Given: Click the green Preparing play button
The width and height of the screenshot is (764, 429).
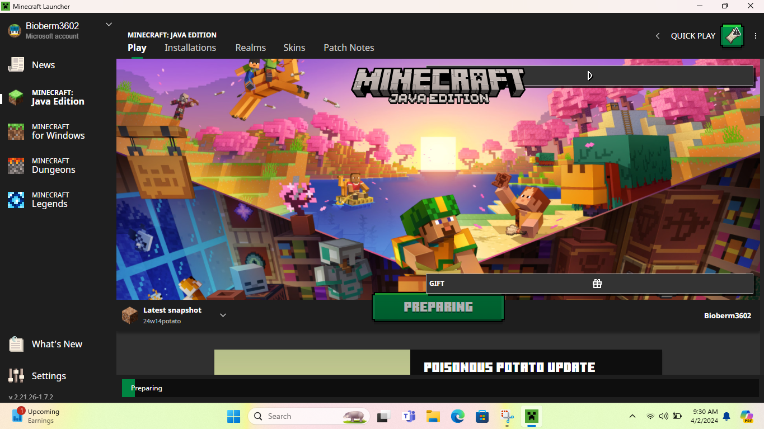Looking at the screenshot, I should (438, 307).
